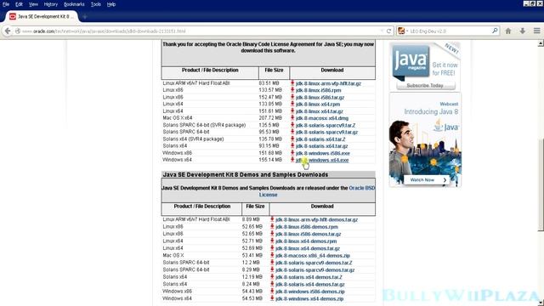Download jdk-8-linux-i586-demos.tar.gz
The image size is (544, 306).
tap(308, 235)
